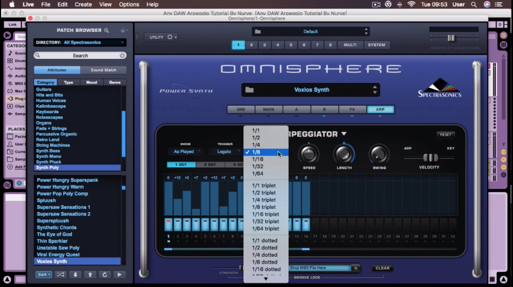Toggle arpeggiator step 4 button
513x287 pixels.
point(196,225)
